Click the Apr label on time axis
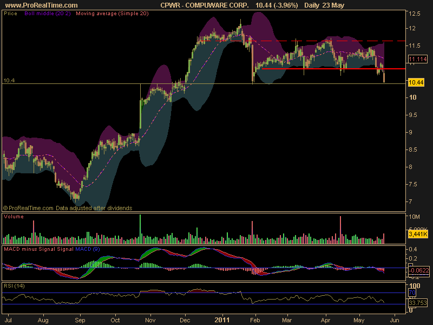Screen dimensions: 433x325 tap(325, 320)
